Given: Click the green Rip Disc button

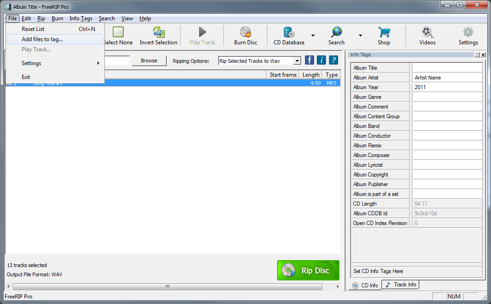Looking at the screenshot, I should click(x=308, y=270).
